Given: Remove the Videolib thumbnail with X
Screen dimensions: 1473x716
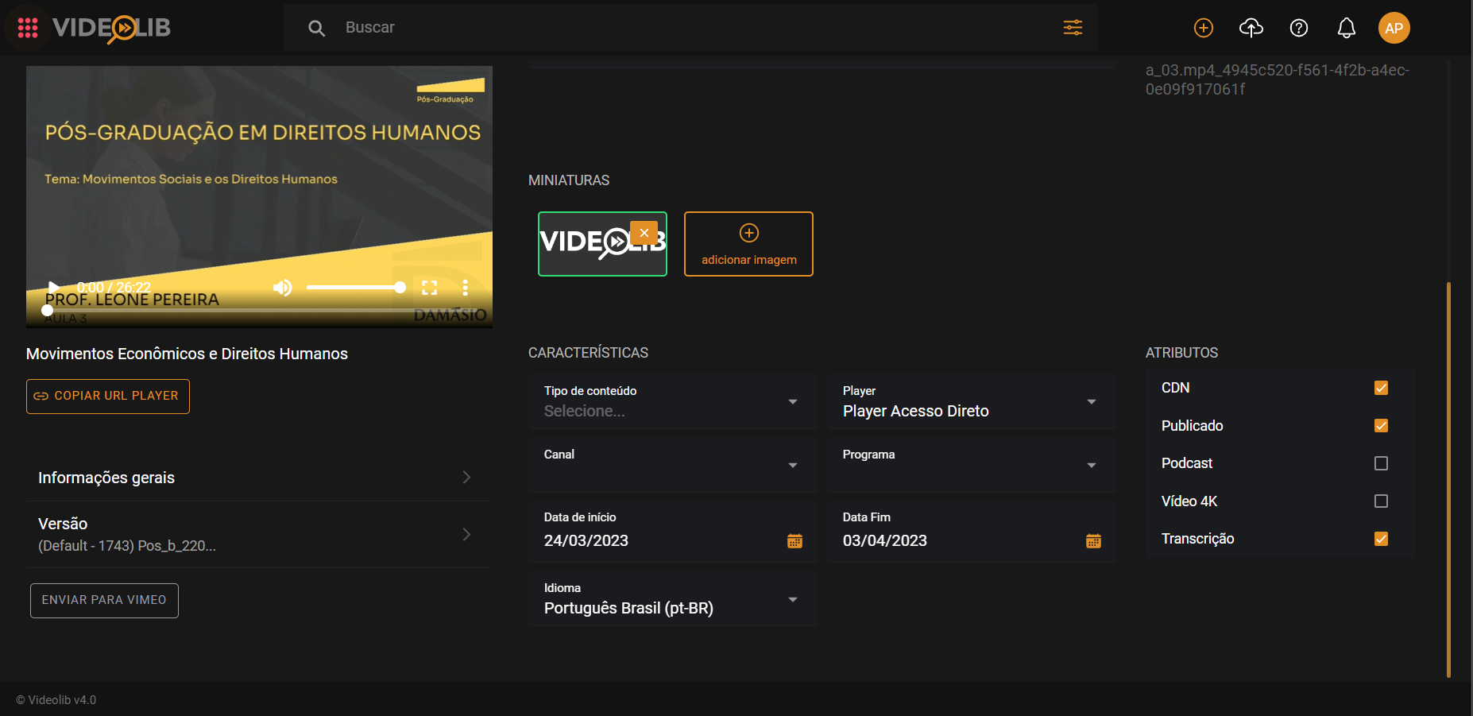Looking at the screenshot, I should coord(644,233).
